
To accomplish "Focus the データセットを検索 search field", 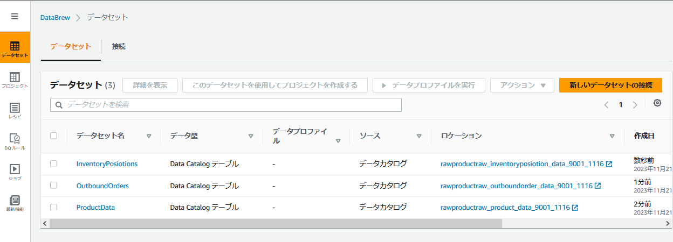I will click(x=226, y=105).
